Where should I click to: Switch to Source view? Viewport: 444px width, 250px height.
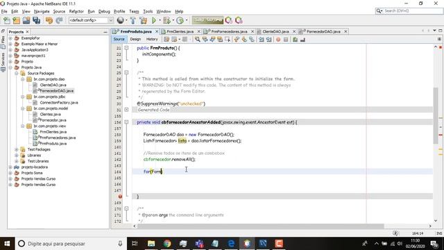pos(119,39)
